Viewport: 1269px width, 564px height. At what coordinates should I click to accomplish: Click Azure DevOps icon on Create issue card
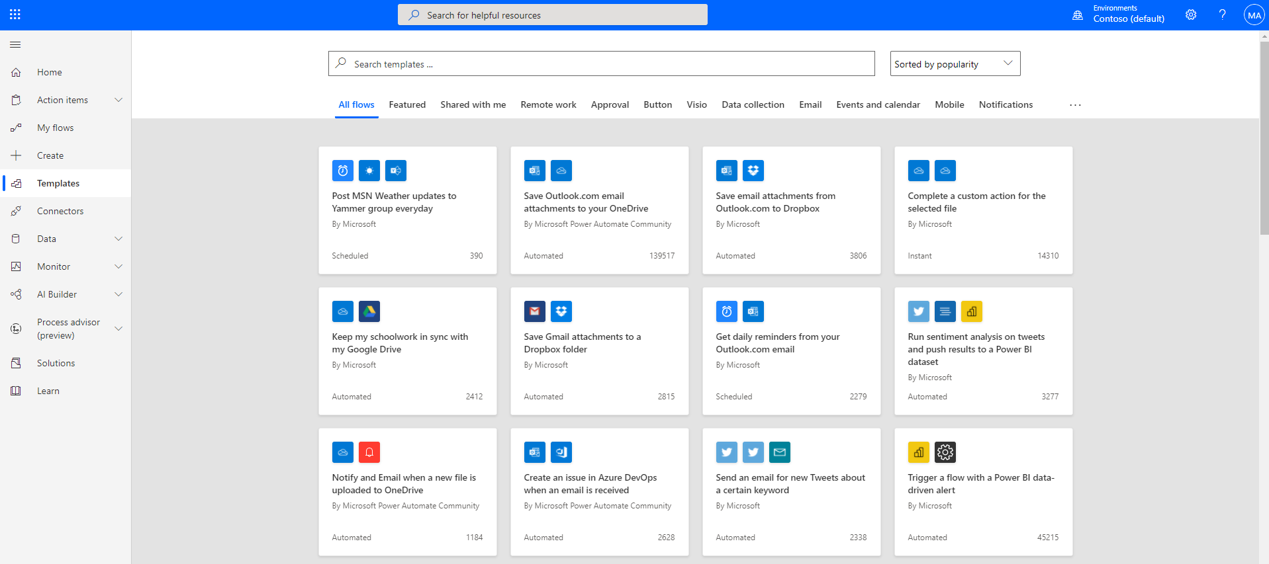point(561,452)
